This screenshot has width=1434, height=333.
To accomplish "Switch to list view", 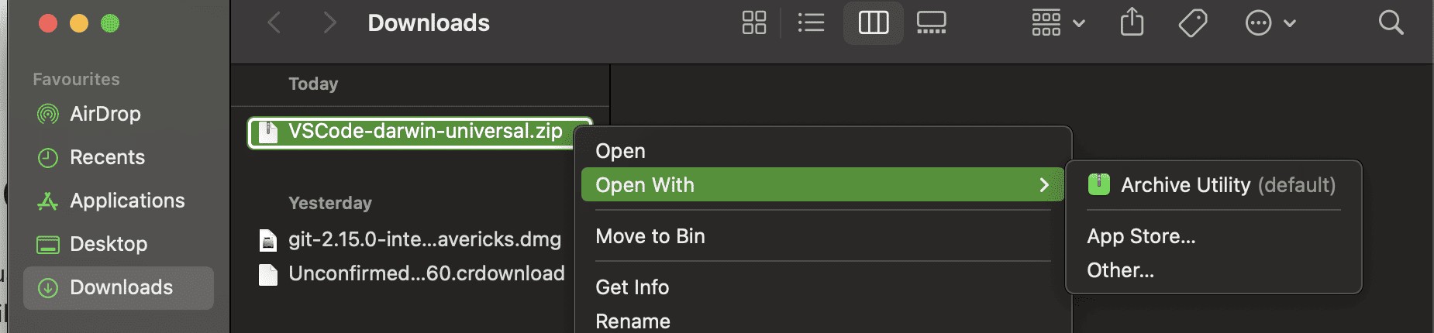I will click(811, 23).
